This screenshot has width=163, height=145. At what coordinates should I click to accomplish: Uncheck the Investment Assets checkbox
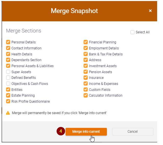86,66
